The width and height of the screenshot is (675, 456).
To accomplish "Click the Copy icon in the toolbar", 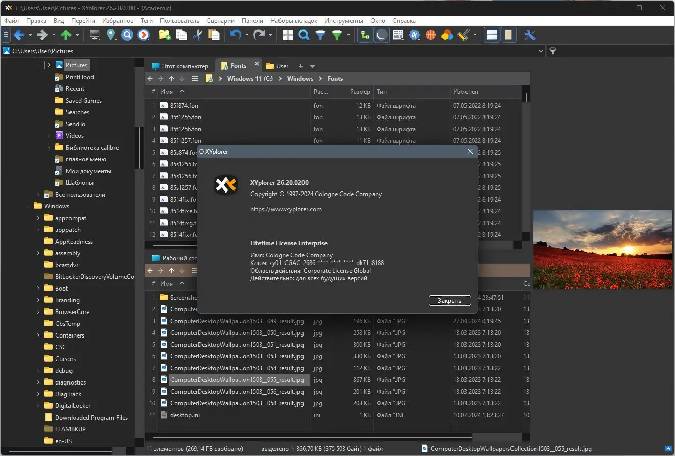I will coord(181,35).
